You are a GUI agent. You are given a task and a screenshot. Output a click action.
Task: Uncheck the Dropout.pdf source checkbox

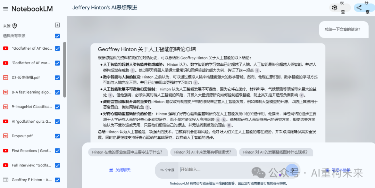(x=57, y=136)
